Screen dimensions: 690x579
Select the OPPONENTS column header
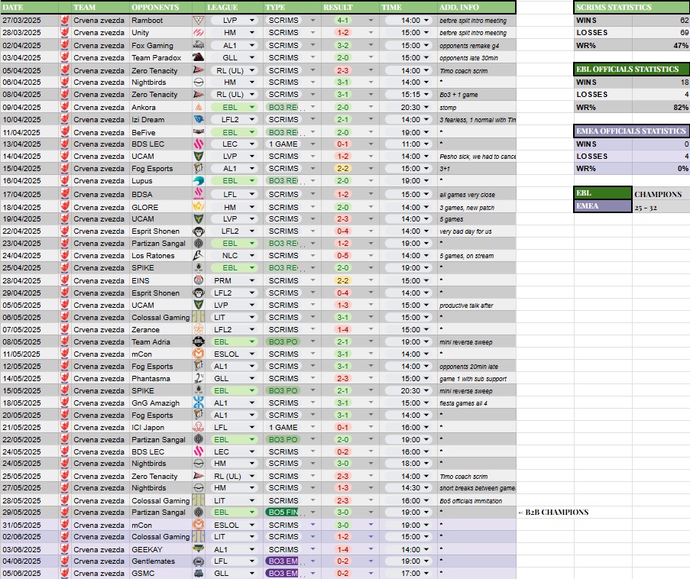click(x=160, y=8)
